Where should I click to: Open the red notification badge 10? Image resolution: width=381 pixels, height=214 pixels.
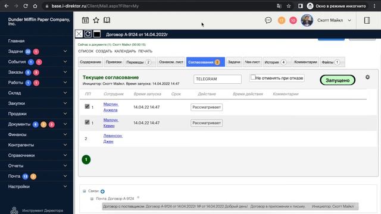[293, 20]
